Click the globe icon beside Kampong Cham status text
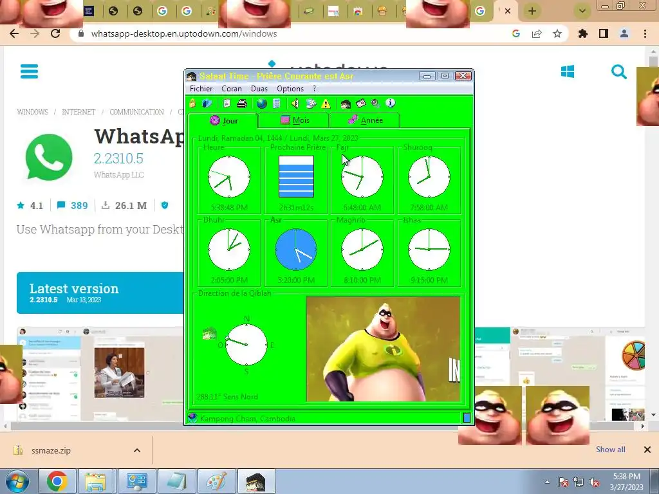This screenshot has height=494, width=659. pos(192,418)
